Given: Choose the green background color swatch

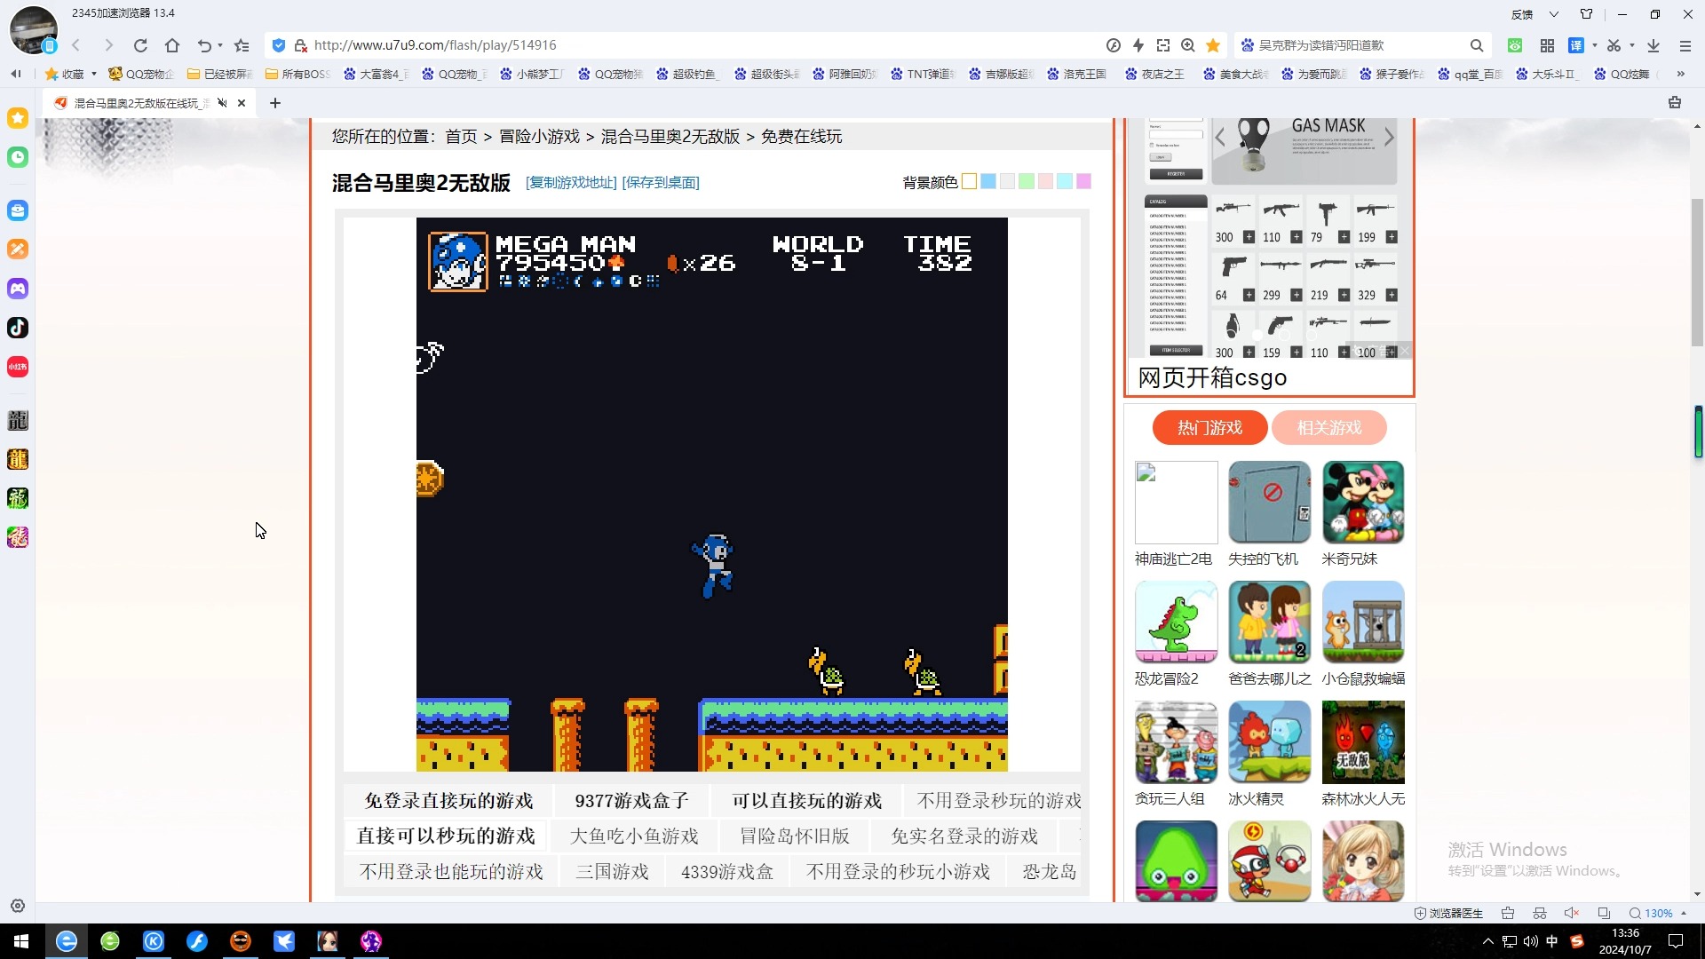Looking at the screenshot, I should 1027,181.
